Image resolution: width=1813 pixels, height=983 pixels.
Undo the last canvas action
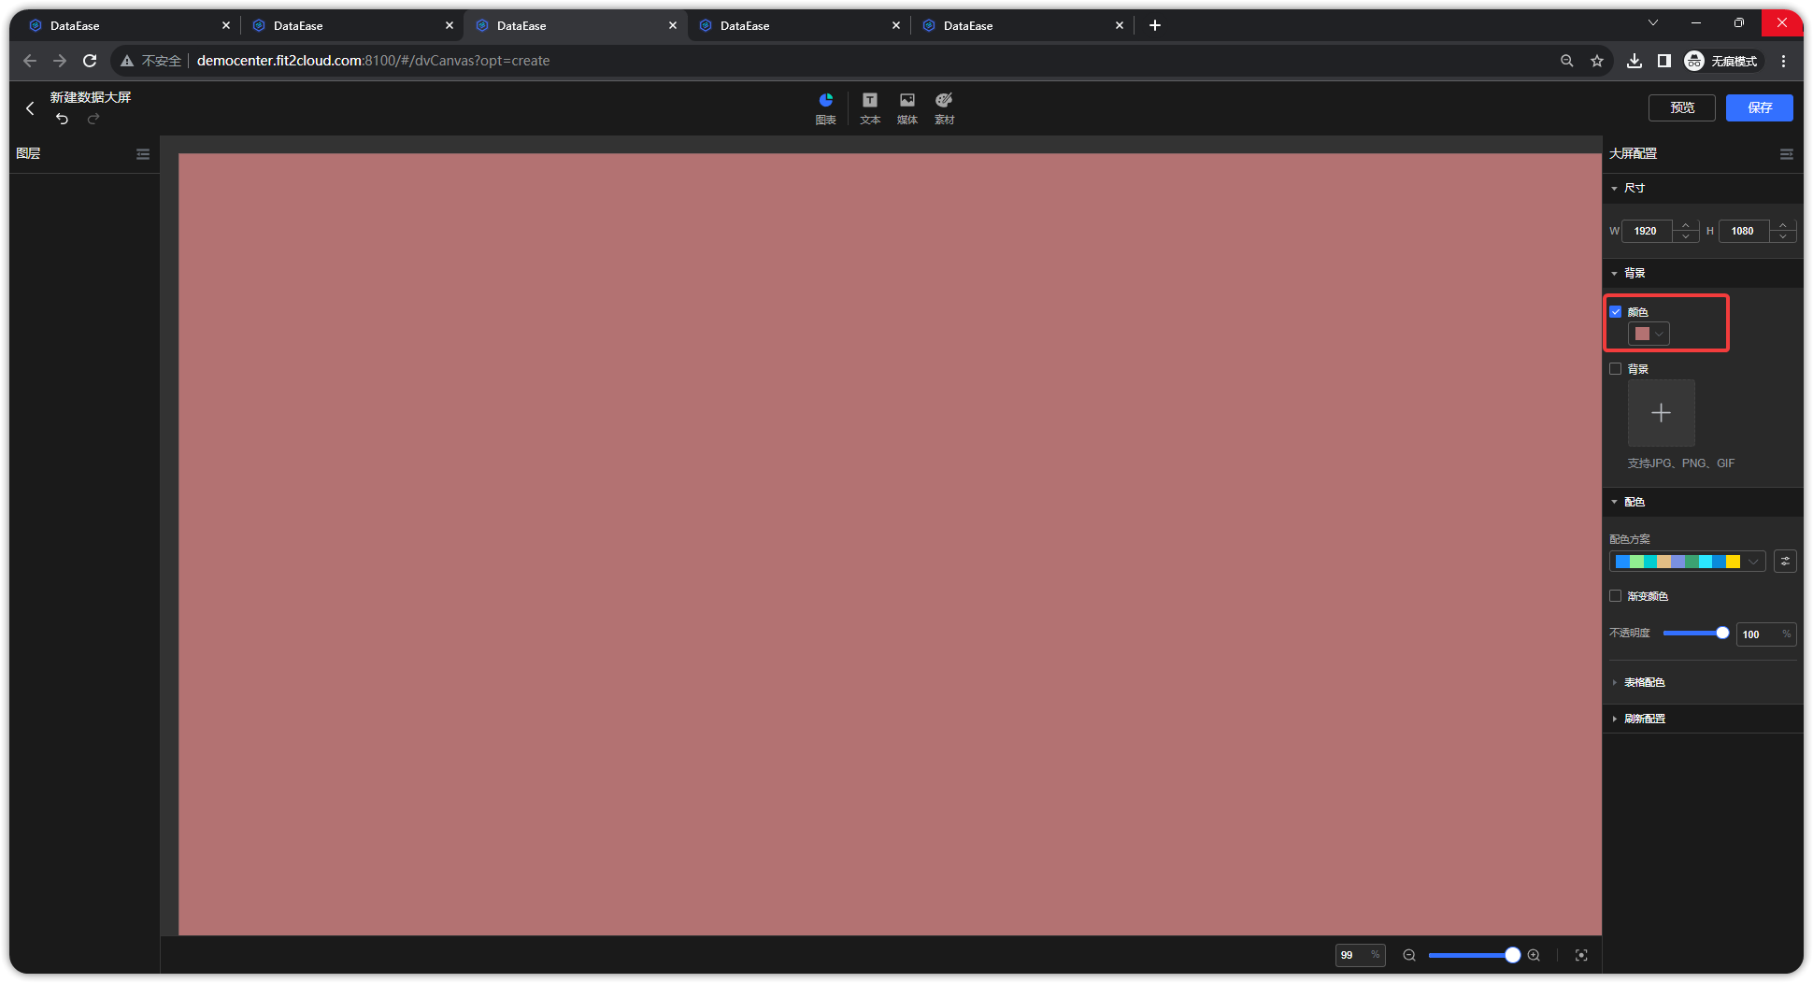(62, 119)
